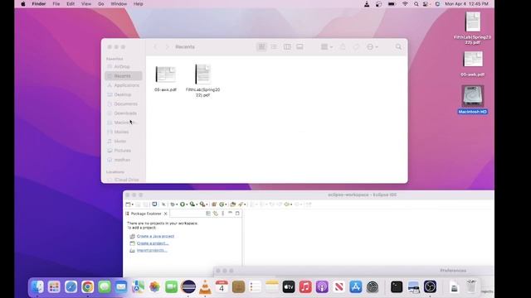Open the Finder menu
Screen dimensions: 531x298
39,4
